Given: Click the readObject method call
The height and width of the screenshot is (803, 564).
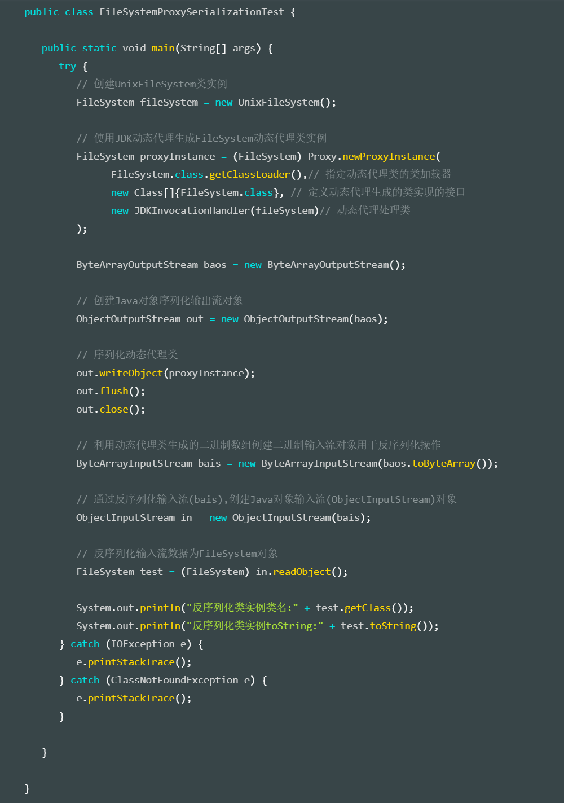Looking at the screenshot, I should [x=302, y=572].
